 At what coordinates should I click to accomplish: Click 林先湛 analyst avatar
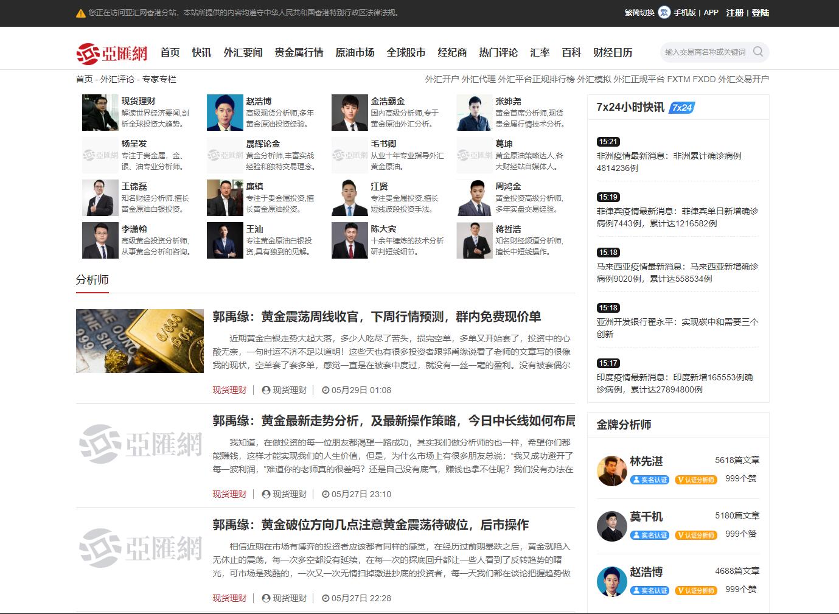tap(611, 470)
